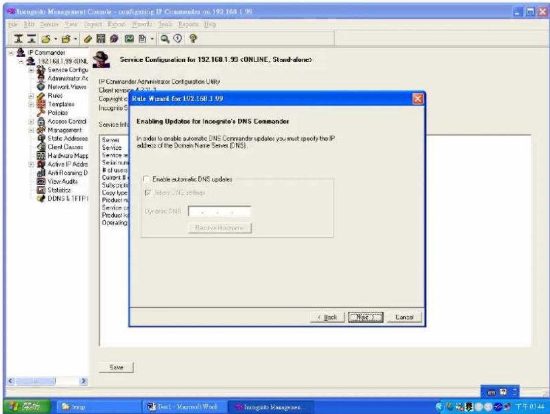The image size is (550, 414).
Task: Select the Policies tree icon
Action: click(41, 113)
